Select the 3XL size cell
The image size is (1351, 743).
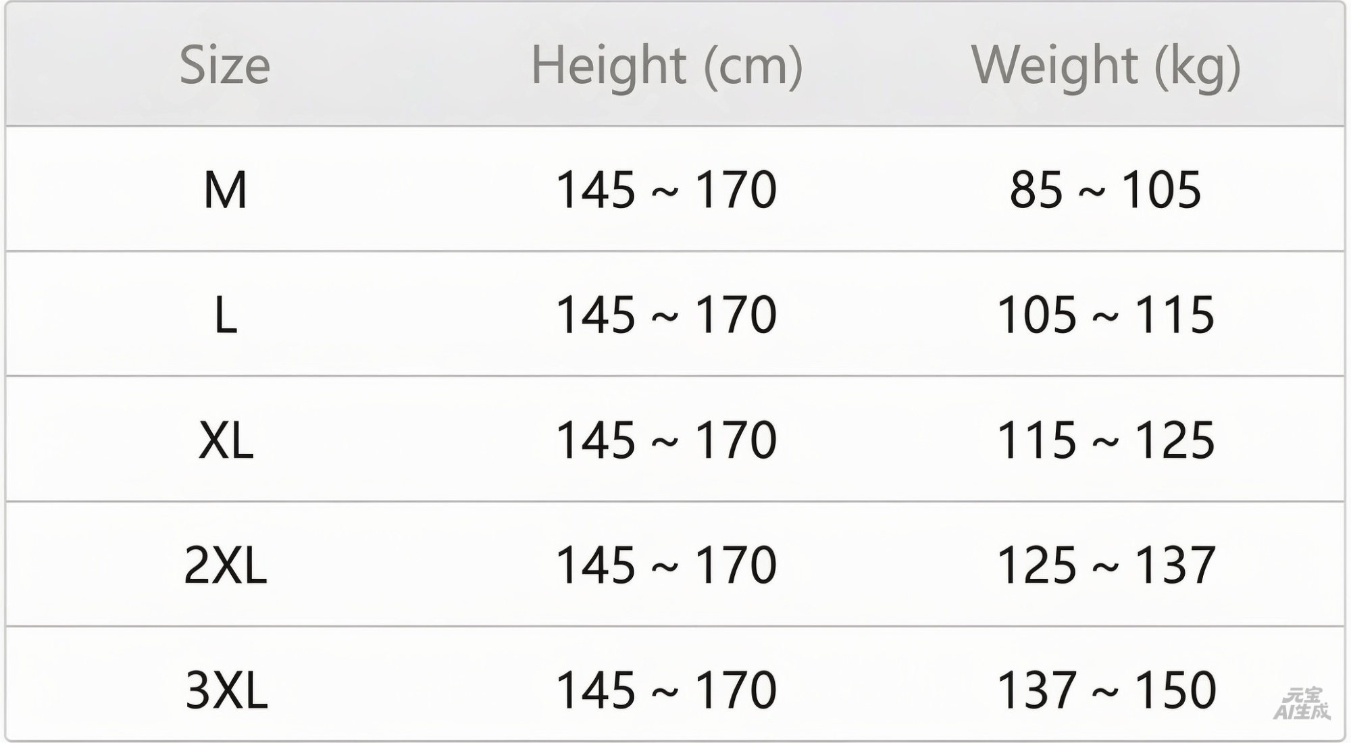226,690
